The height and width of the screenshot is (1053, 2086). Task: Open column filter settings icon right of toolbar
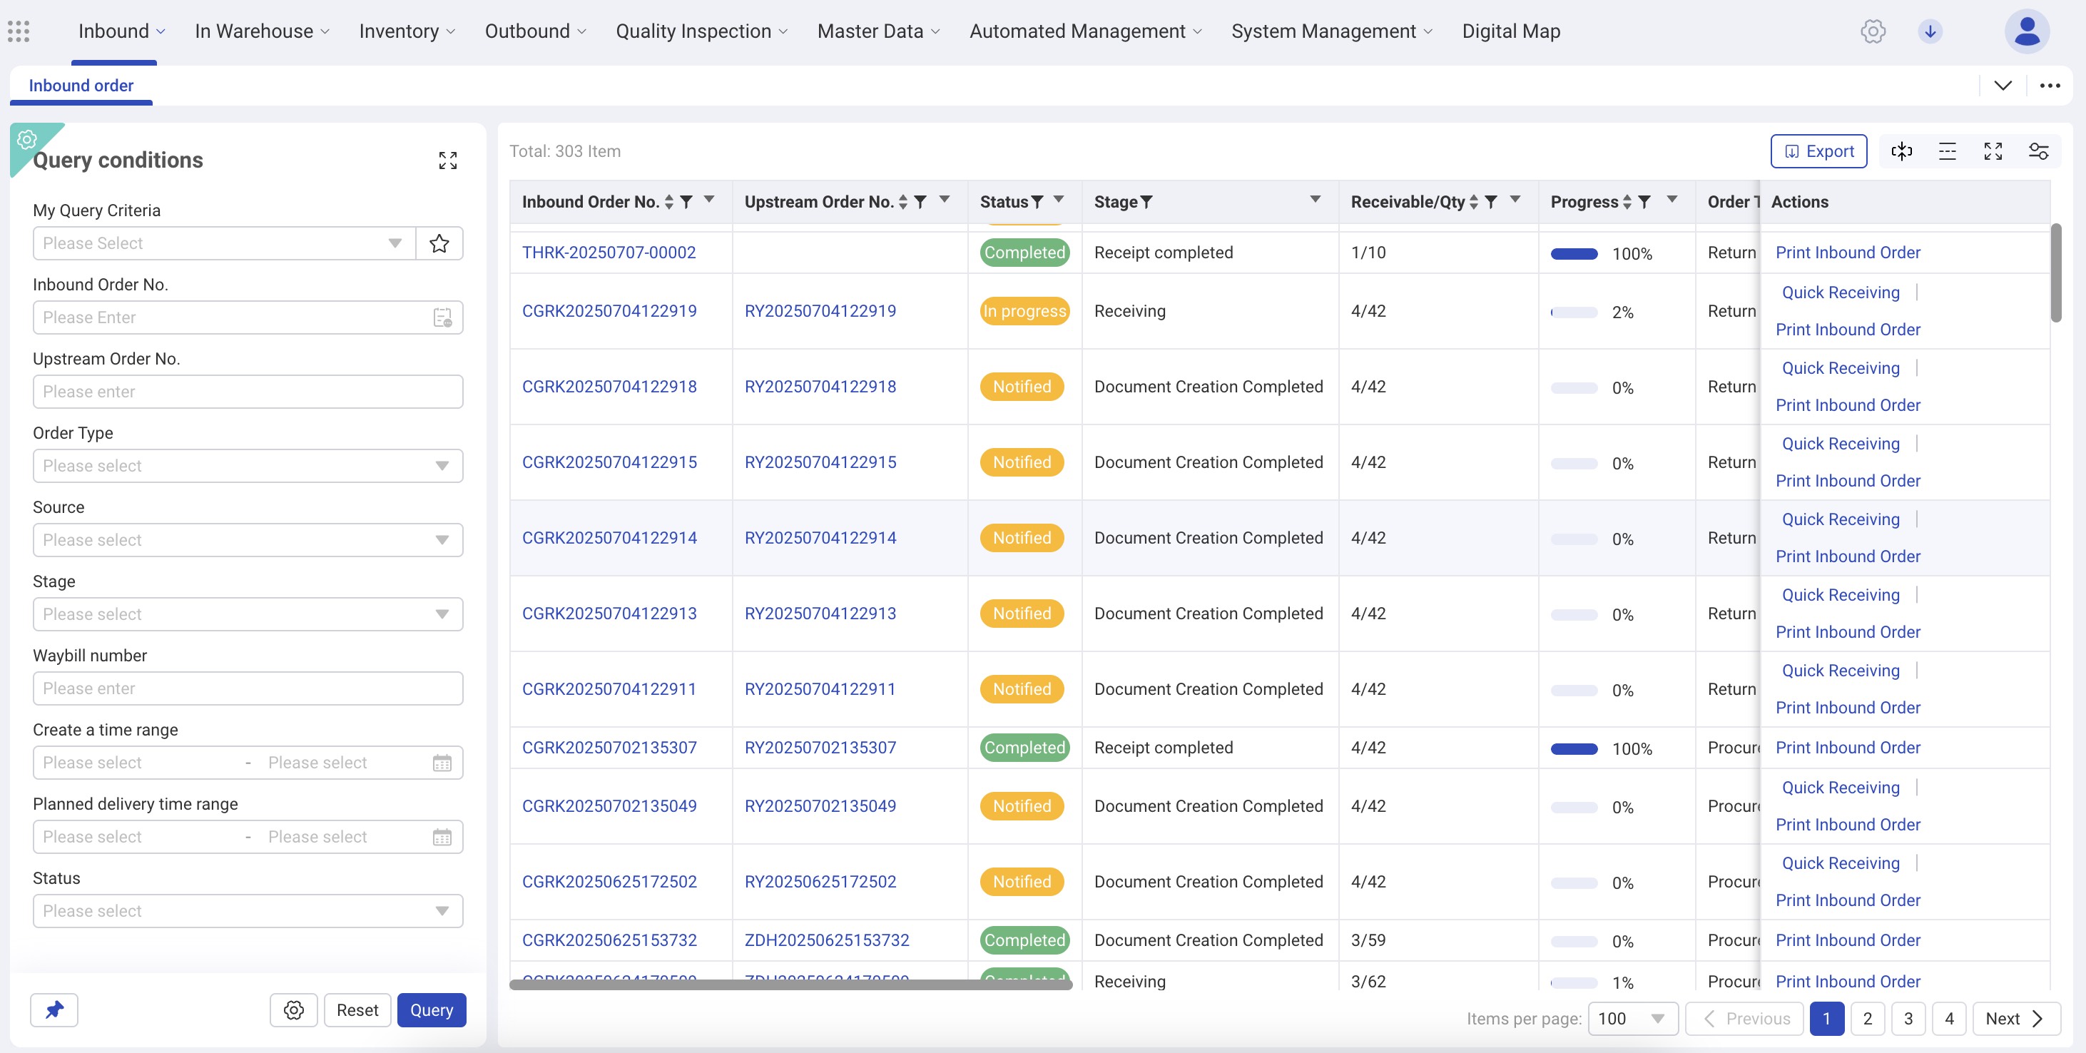(2038, 151)
